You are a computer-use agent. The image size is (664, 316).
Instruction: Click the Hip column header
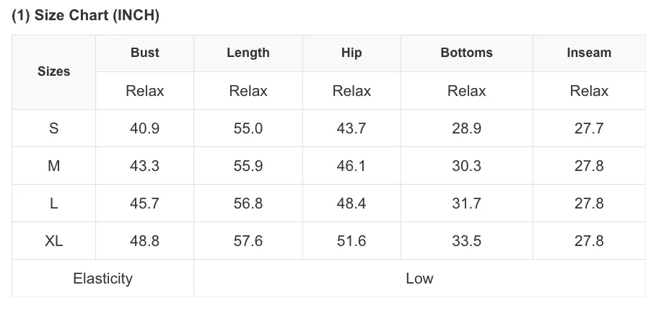tap(351, 53)
